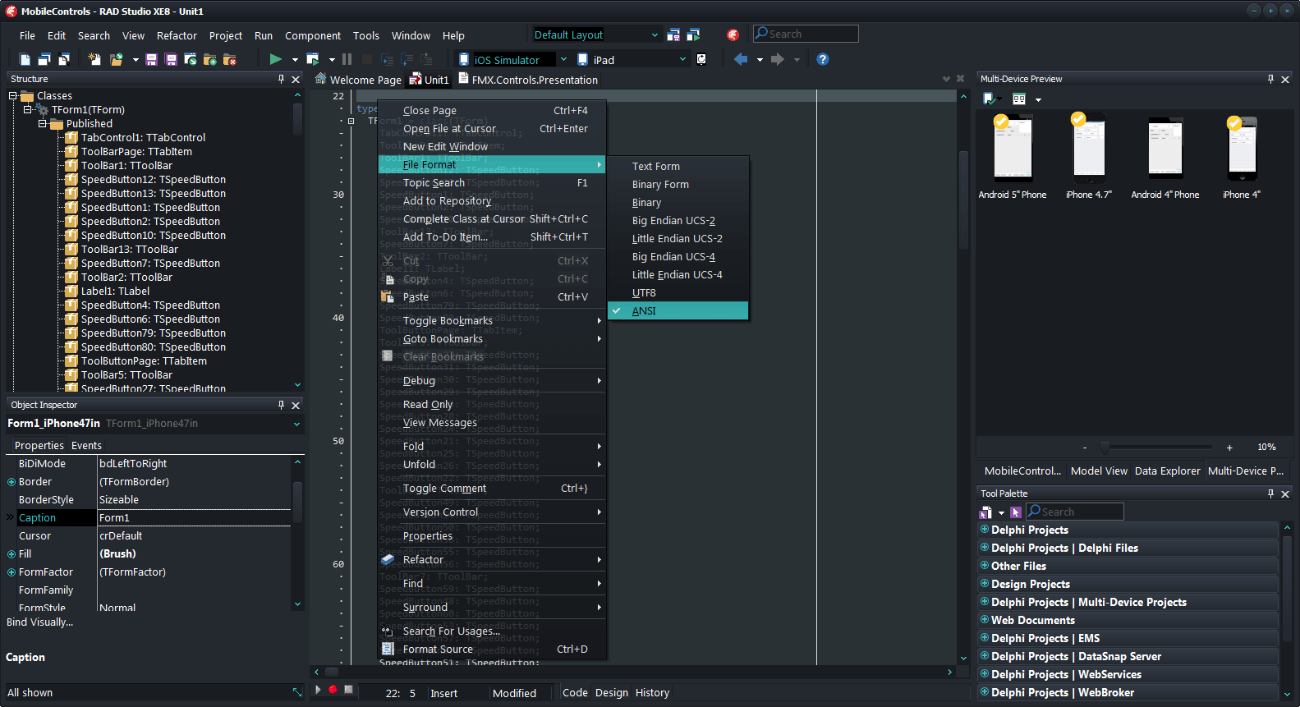Click the preview zoom slider handle
Screen dimensions: 1300x707
click(x=1105, y=447)
